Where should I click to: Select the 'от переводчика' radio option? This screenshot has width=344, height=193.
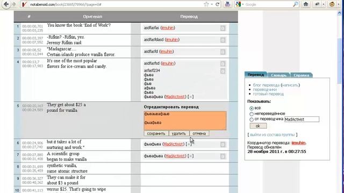tap(252, 120)
